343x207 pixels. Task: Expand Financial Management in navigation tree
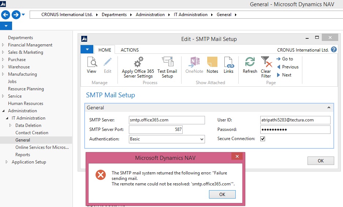(3, 45)
